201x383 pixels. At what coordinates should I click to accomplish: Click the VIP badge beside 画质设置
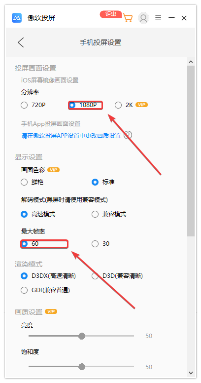(x=51, y=311)
